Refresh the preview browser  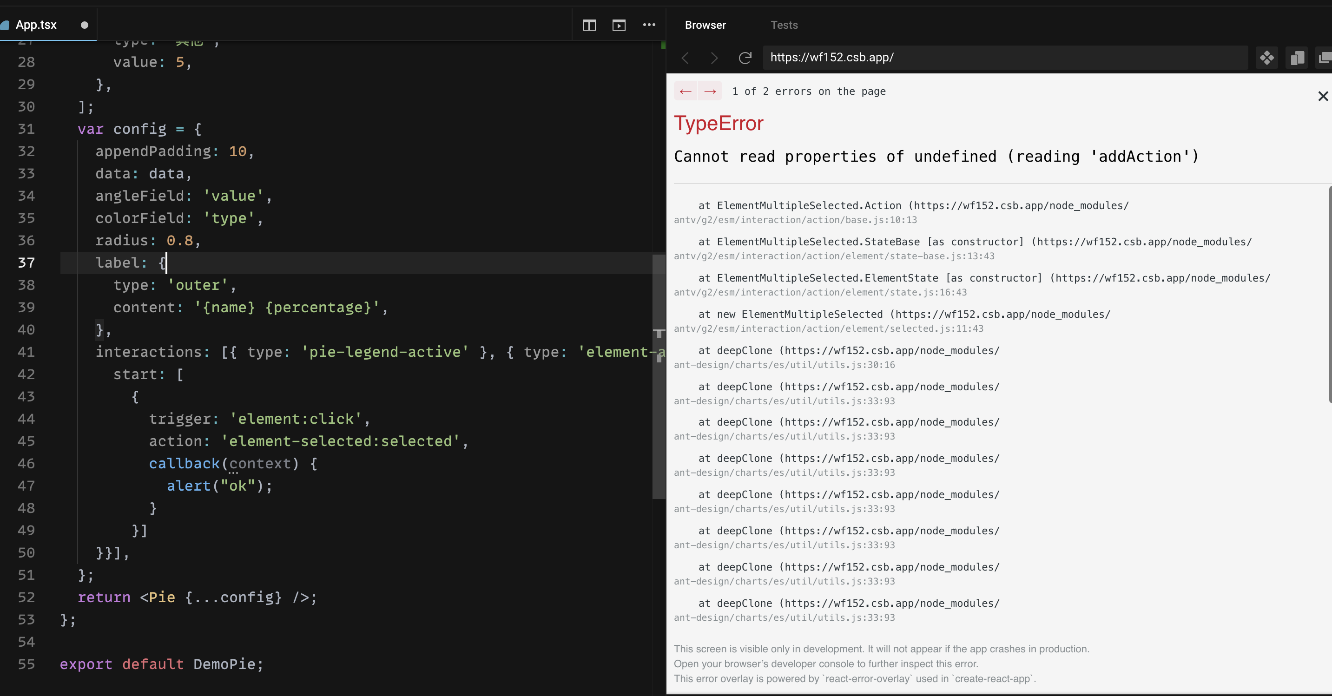coord(745,58)
